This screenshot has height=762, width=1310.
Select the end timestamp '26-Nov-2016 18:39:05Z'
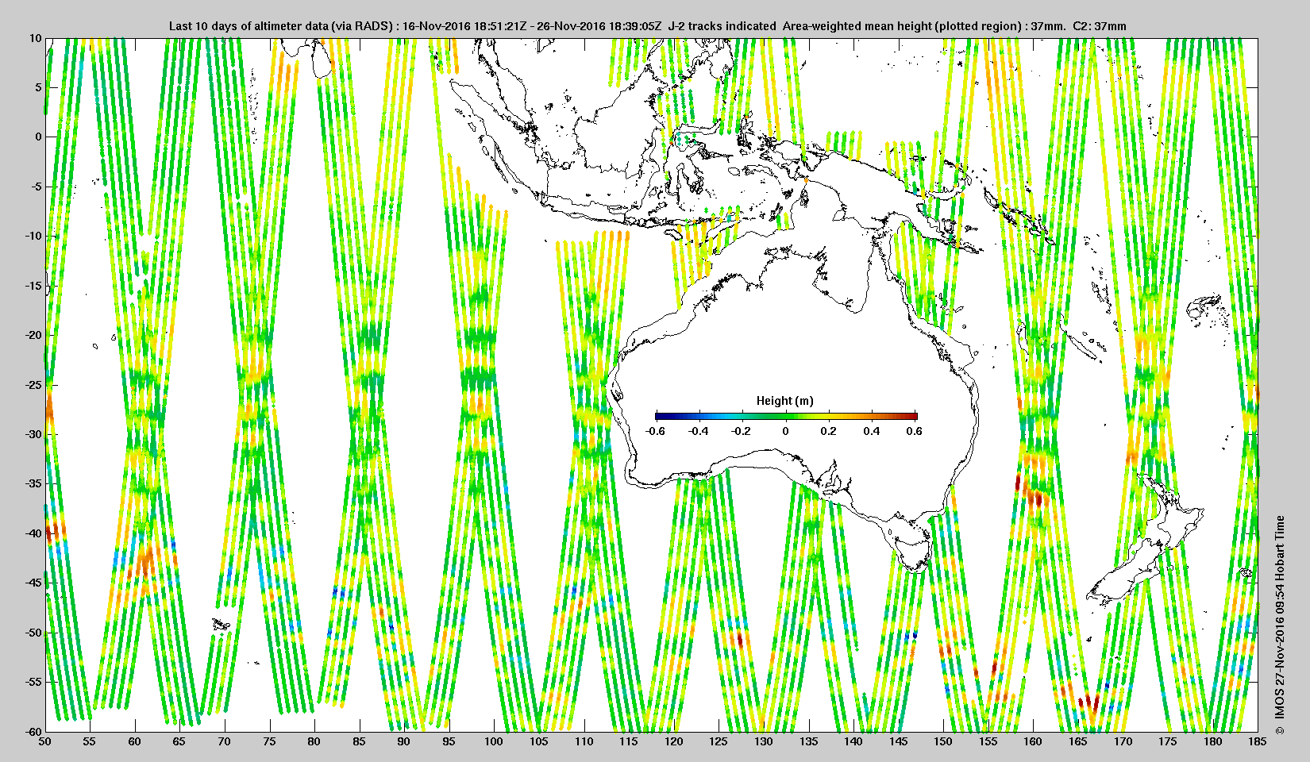[599, 26]
